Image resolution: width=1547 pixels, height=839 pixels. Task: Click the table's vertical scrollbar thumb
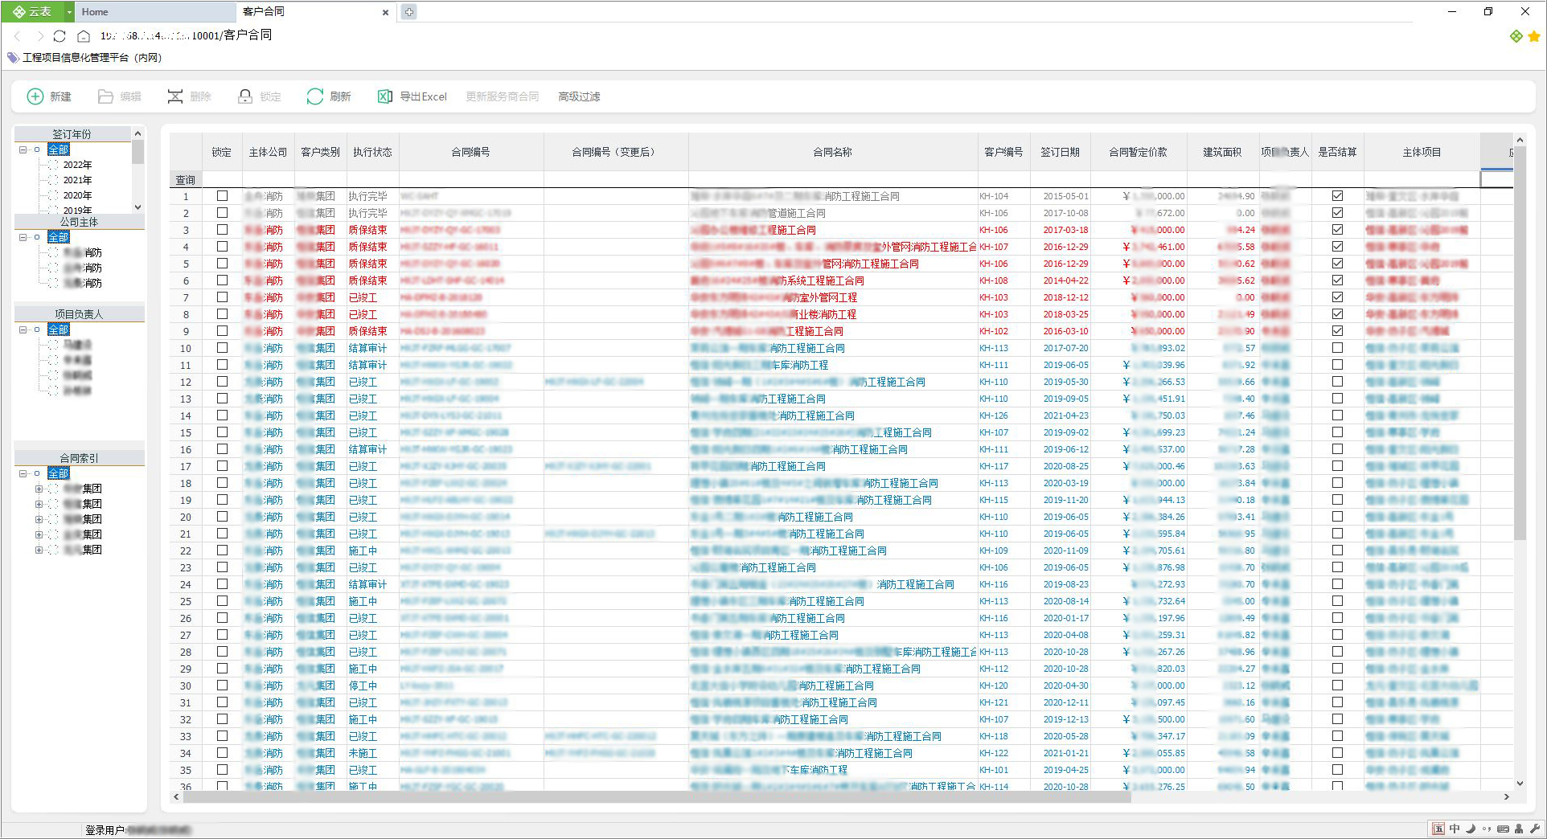pyautogui.click(x=1520, y=342)
